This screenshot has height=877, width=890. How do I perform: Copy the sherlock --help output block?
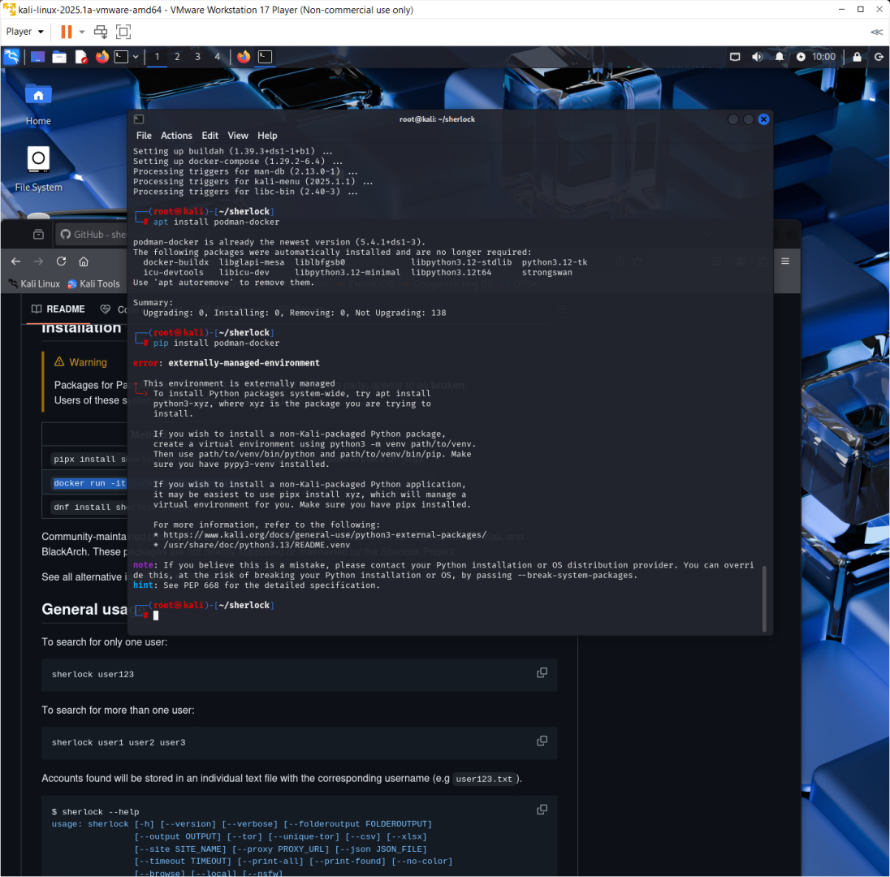(542, 810)
